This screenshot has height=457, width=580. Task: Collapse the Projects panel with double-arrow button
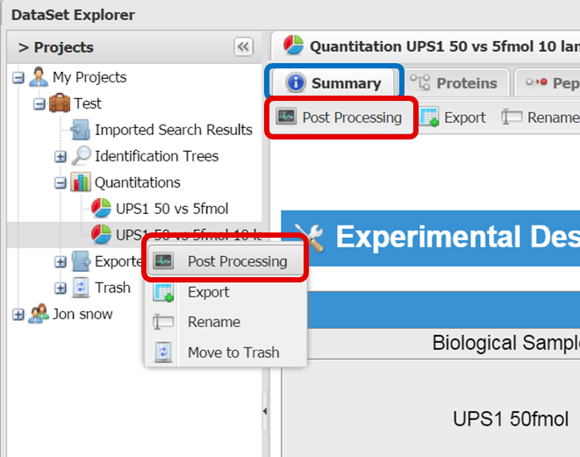click(243, 47)
